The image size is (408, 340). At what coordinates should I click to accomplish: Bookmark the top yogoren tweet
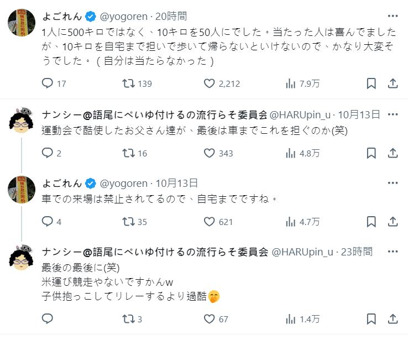(372, 83)
